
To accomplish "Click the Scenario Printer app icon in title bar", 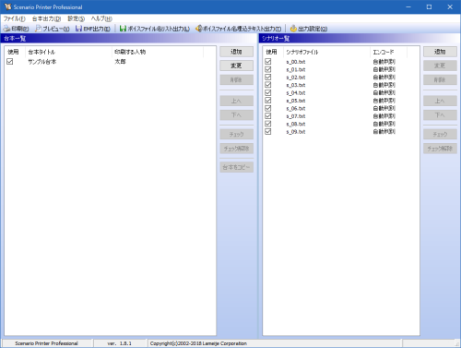I will pos(7,6).
